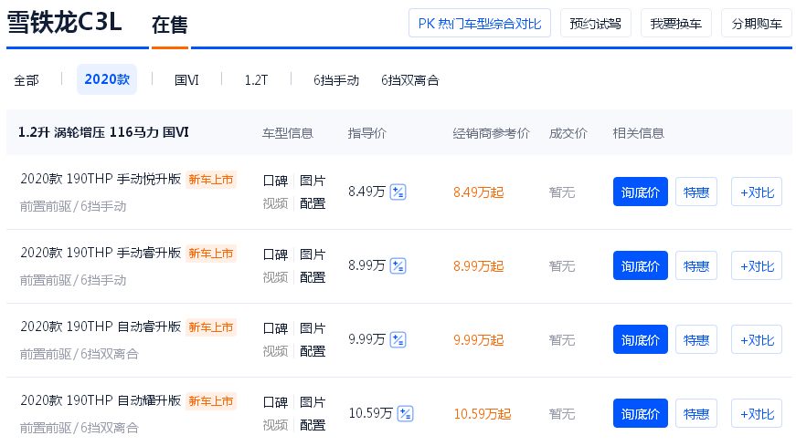Filter by 1.2T engine
Screen dimensions: 796x446
point(257,80)
